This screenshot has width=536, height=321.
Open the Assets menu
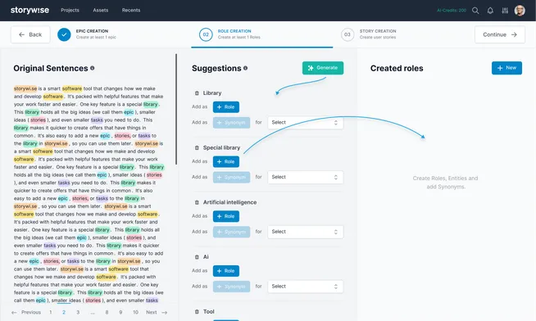point(101,11)
